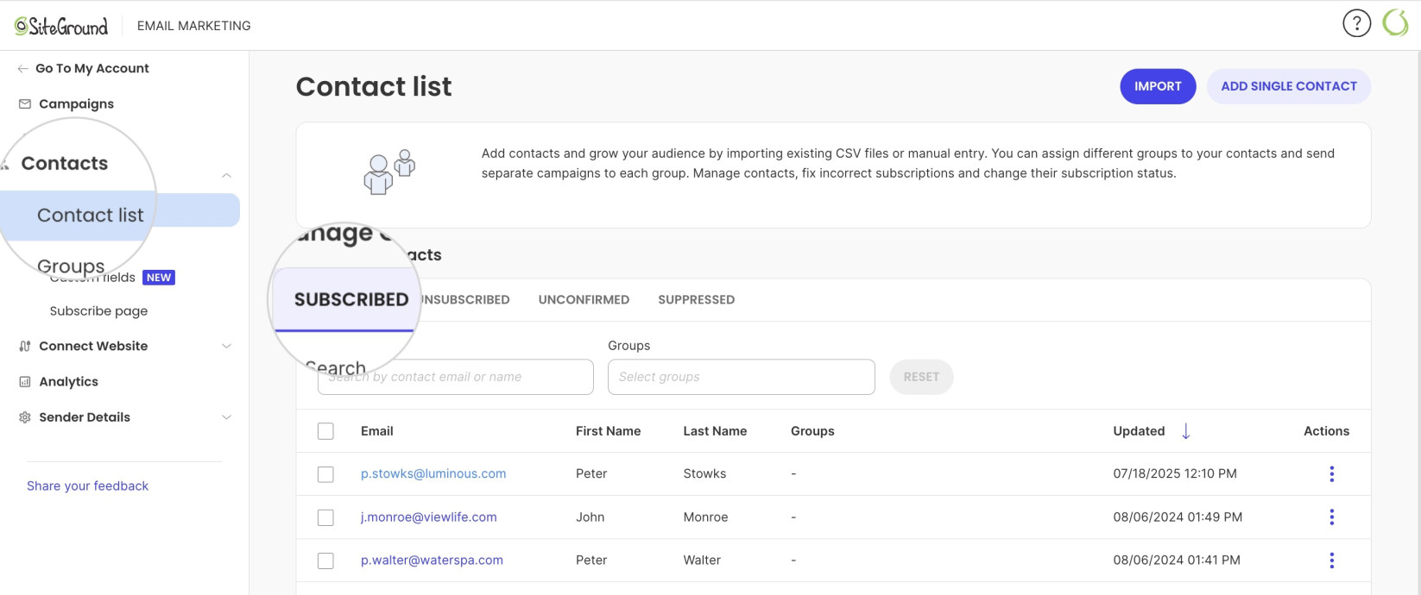Screen dimensions: 1421x595
Task: Click the Sender Details gear icon
Action: tap(25, 416)
